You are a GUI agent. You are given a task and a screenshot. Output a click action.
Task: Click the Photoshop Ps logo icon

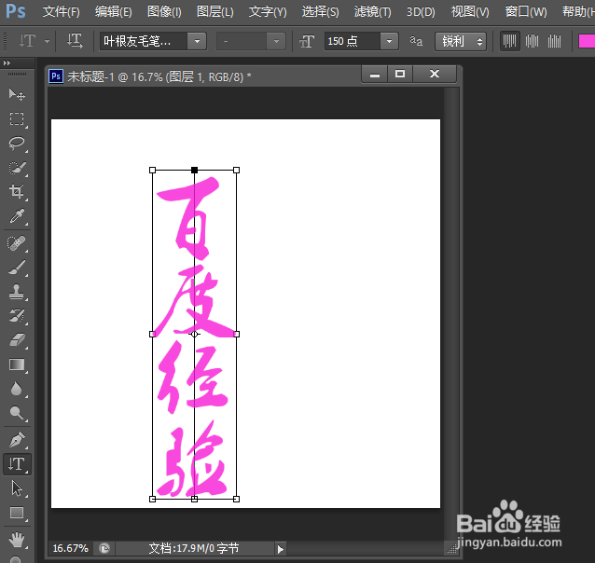16,11
